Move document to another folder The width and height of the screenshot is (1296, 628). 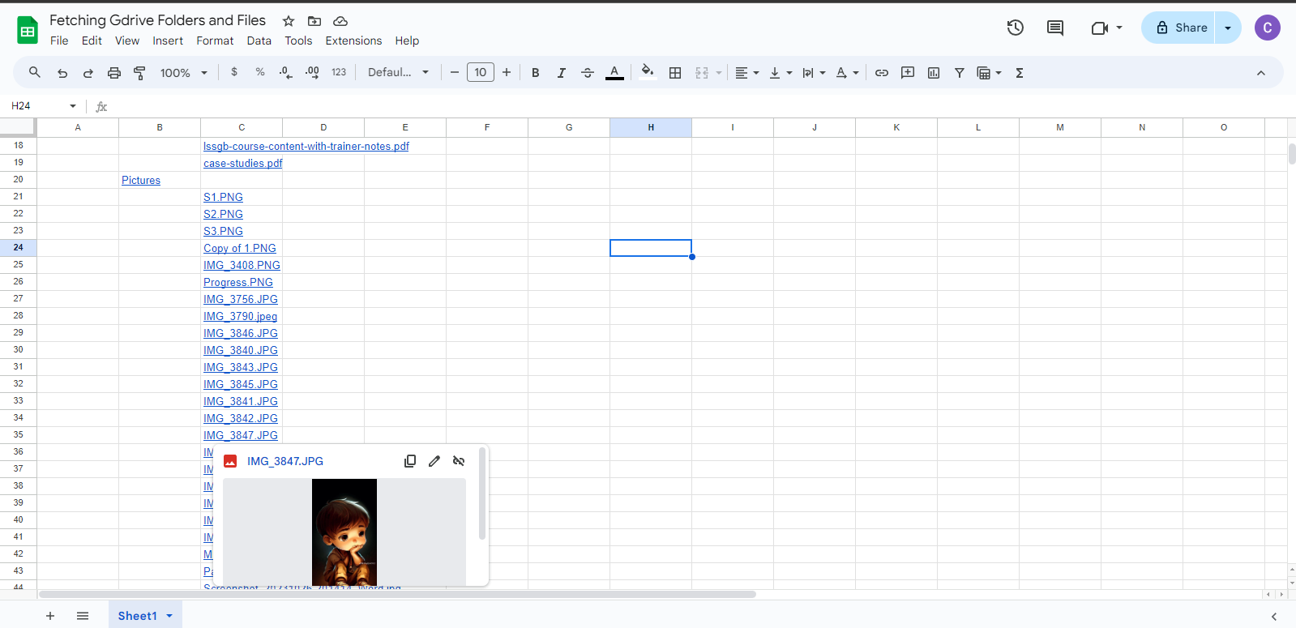click(314, 21)
